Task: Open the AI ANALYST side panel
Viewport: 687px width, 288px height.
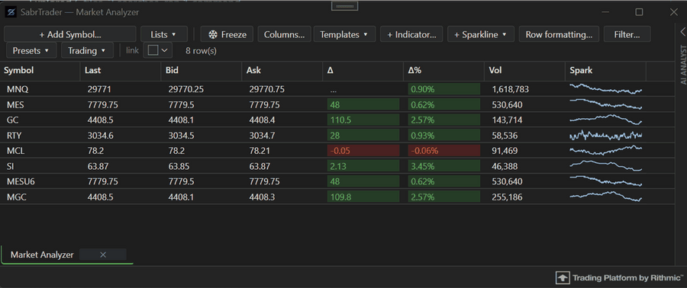Action: [x=682, y=65]
